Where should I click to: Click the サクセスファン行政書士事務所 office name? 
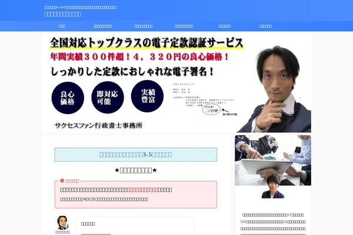(98, 125)
